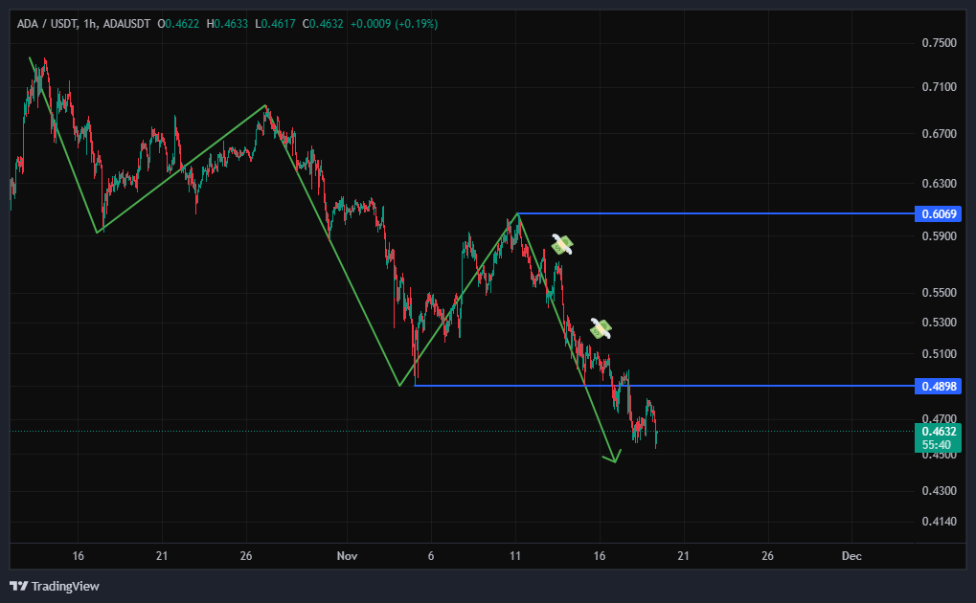Click the upper money-with-wings emoji near 0.5900

click(x=562, y=245)
